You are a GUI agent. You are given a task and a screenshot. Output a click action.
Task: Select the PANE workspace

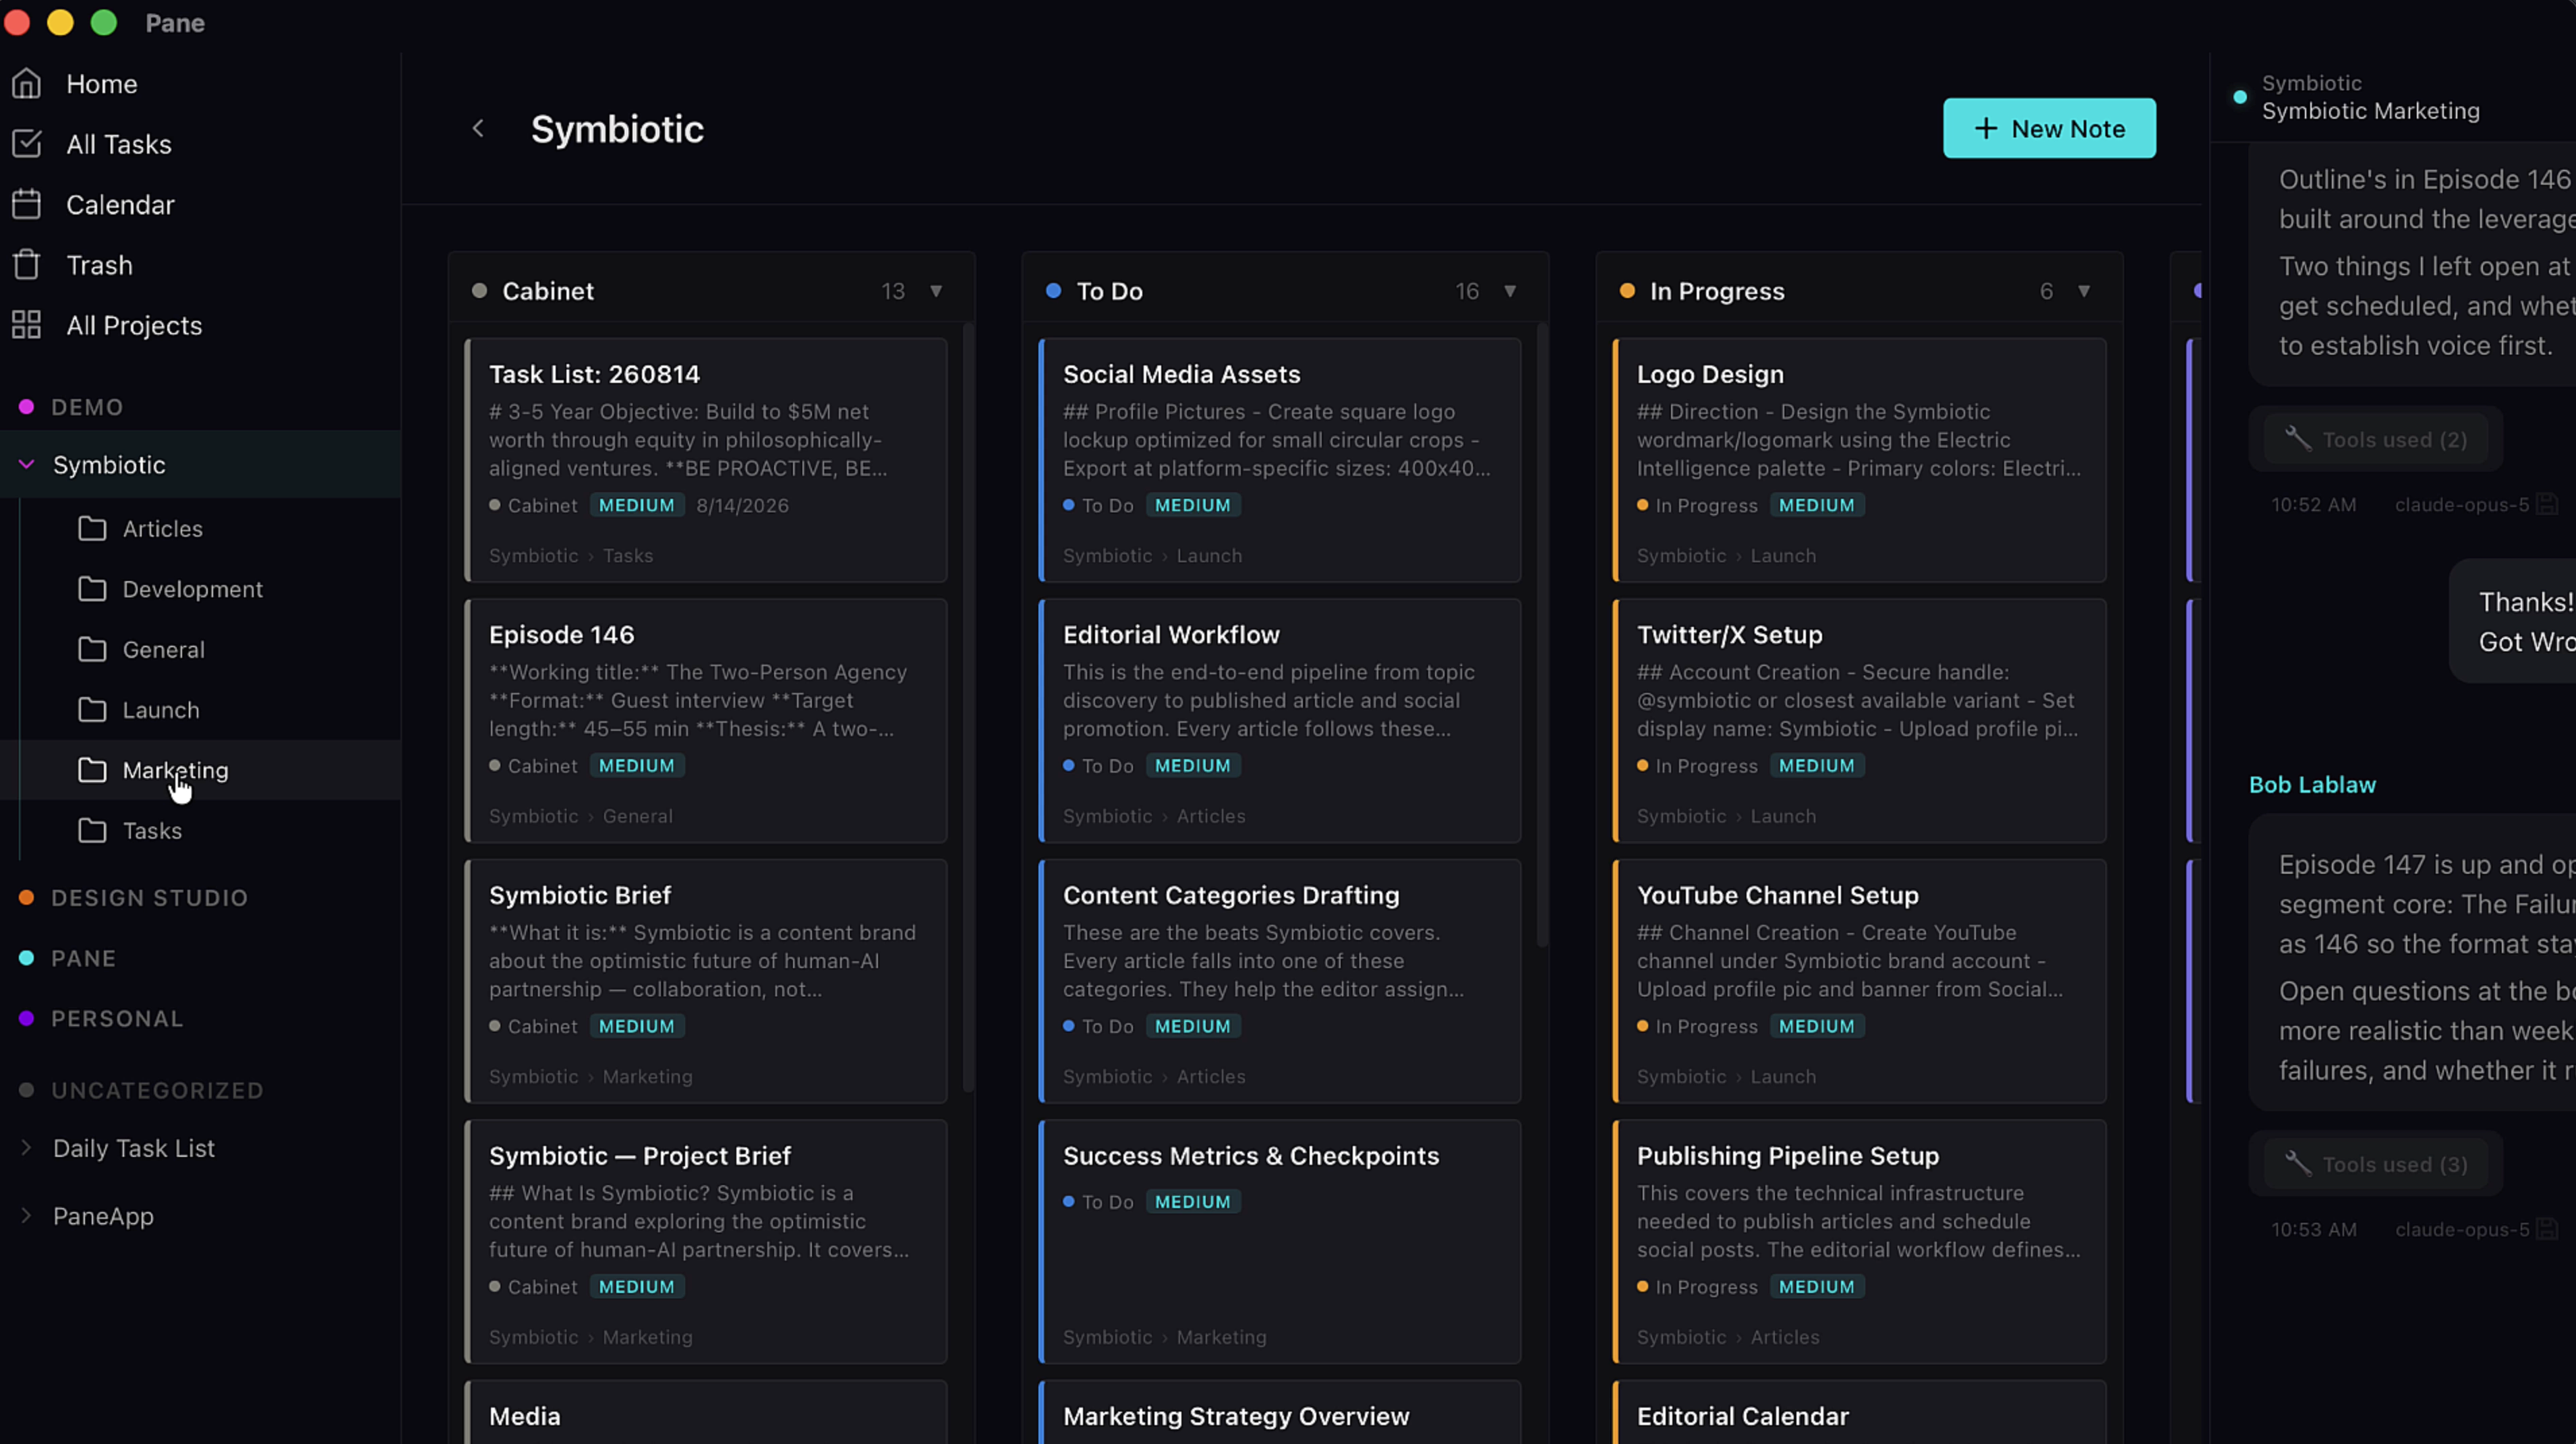[x=83, y=958]
